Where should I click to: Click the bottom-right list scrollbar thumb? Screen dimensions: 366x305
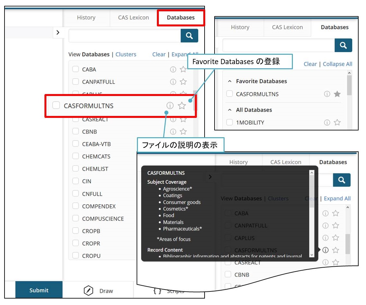point(348,244)
